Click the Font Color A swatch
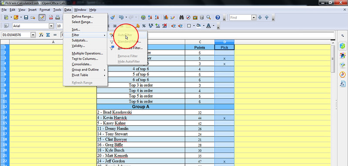This screenshot has width=348, height=166. pos(209,26)
